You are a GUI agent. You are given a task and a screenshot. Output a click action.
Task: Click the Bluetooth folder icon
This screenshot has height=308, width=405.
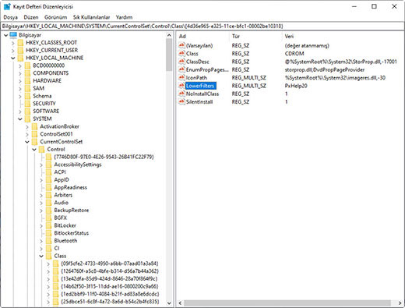[x=48, y=241]
